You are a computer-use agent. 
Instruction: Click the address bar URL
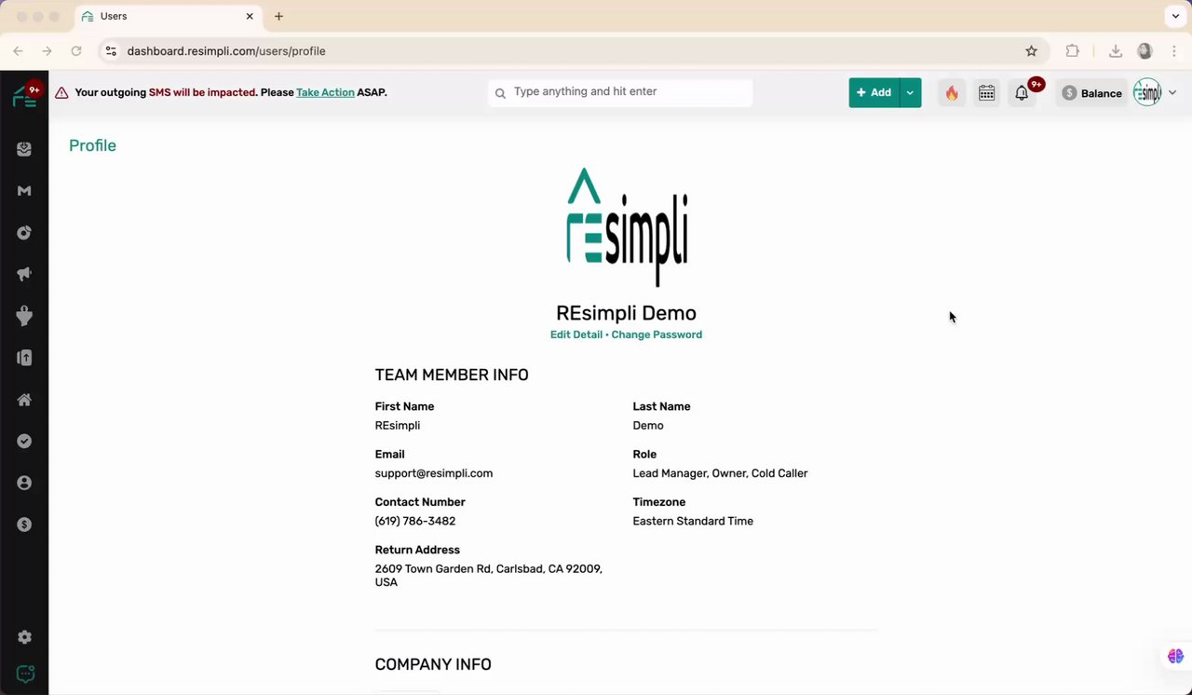[226, 51]
